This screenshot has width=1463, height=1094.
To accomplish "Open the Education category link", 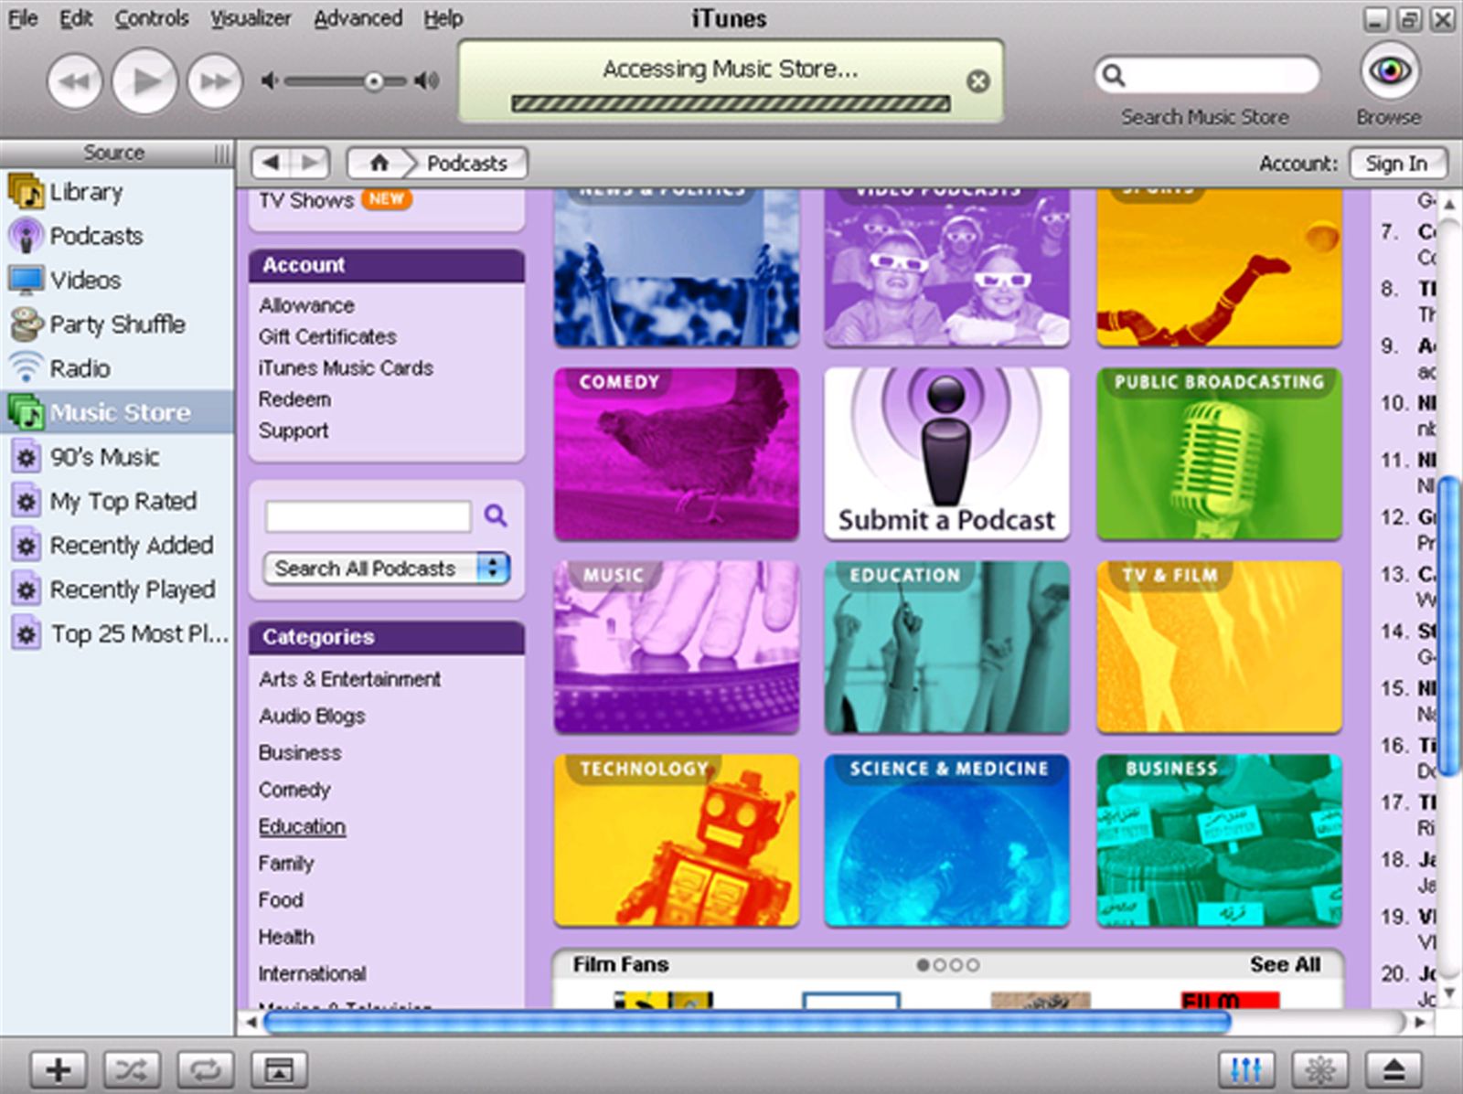I will click(x=302, y=826).
